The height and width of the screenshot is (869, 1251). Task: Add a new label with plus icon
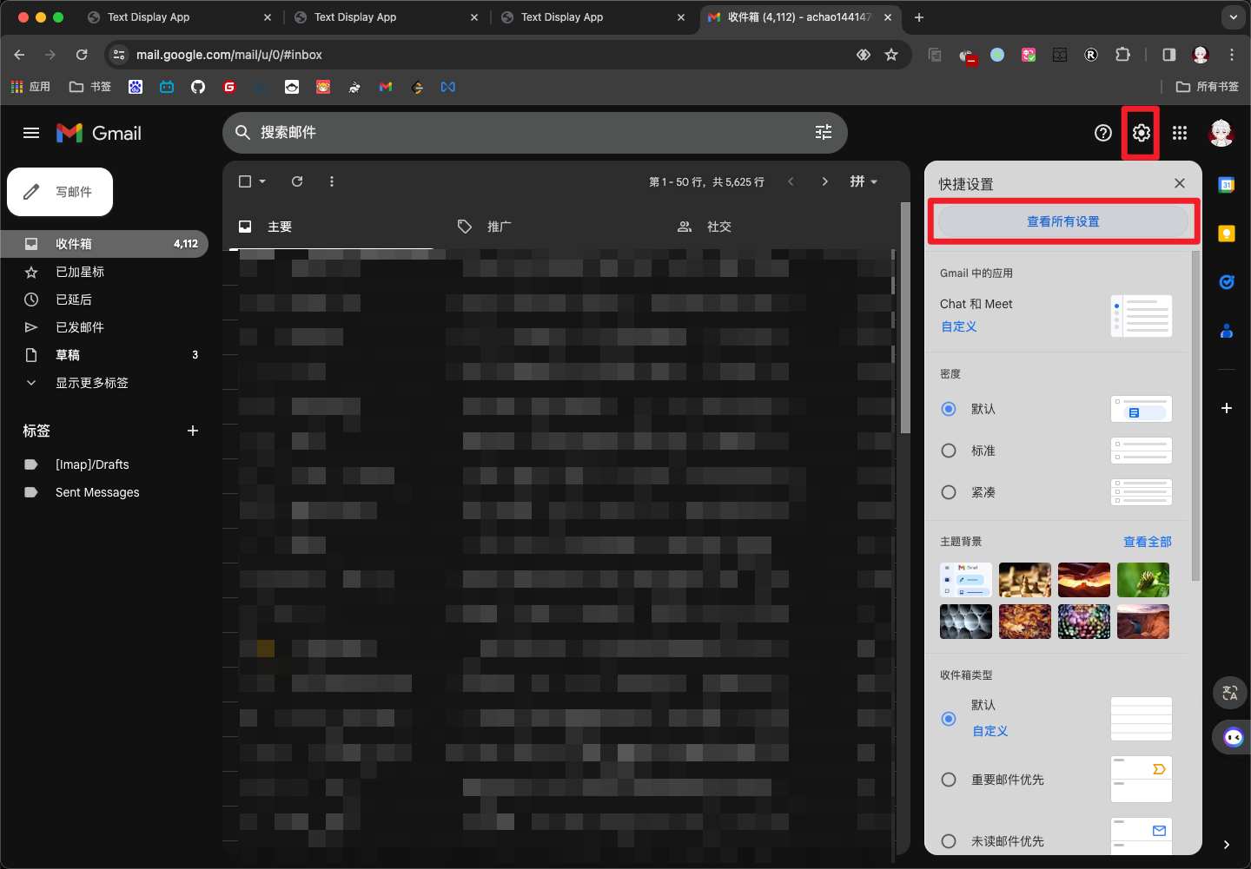tap(193, 431)
